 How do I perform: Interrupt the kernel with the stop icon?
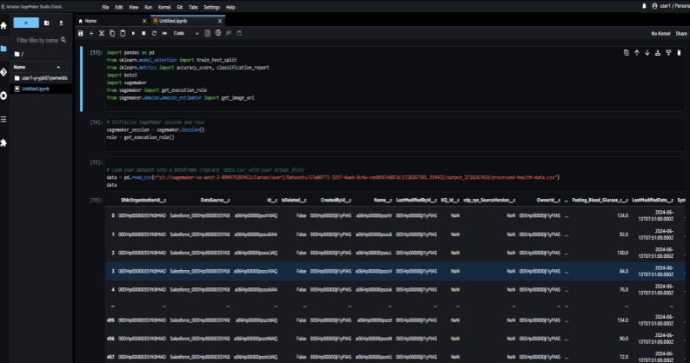[143, 34]
